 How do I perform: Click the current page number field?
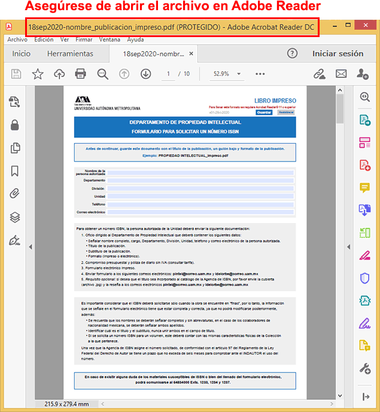(x=168, y=74)
